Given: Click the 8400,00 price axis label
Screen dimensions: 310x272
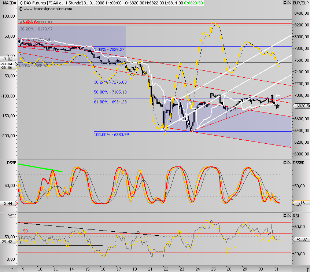Looking at the screenshot, I should [302, 13].
